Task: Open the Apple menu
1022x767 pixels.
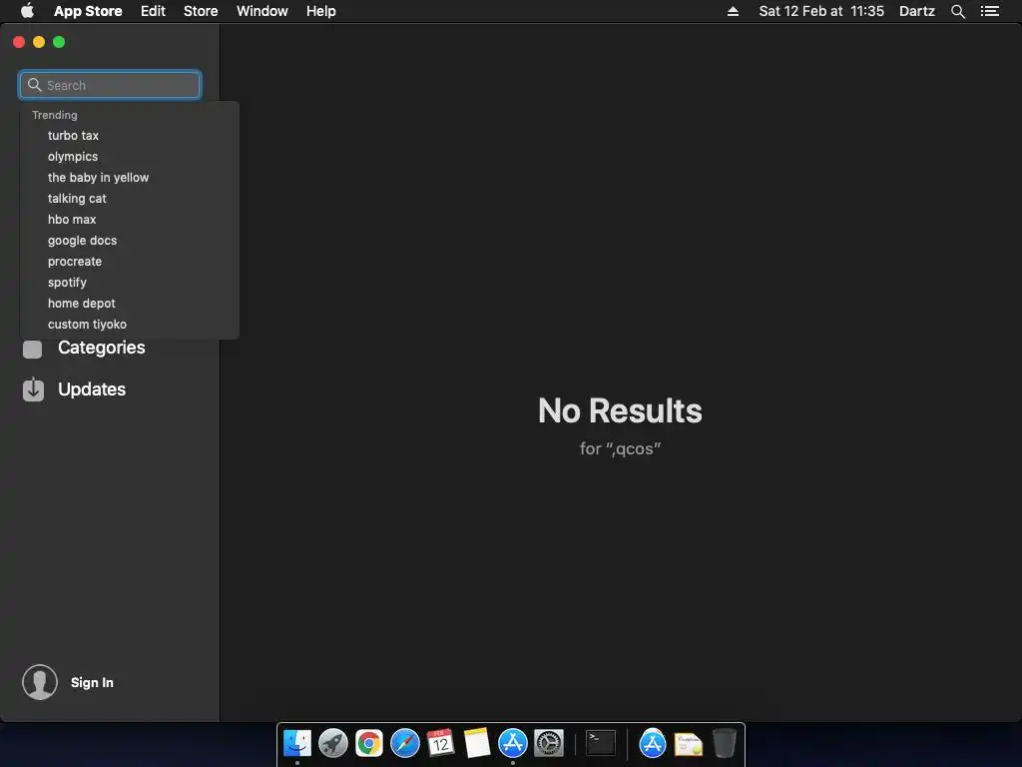Action: (27, 11)
